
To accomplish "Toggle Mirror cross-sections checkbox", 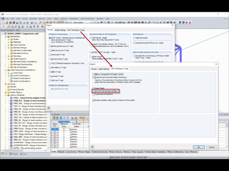I will (93, 74).
